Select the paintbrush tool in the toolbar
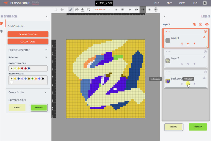The image size is (211, 141). coord(71,10)
